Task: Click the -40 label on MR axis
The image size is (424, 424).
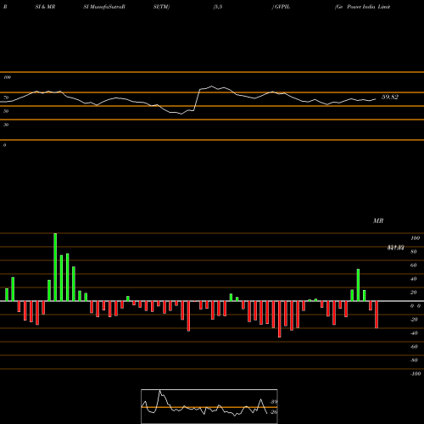Action: point(414,333)
